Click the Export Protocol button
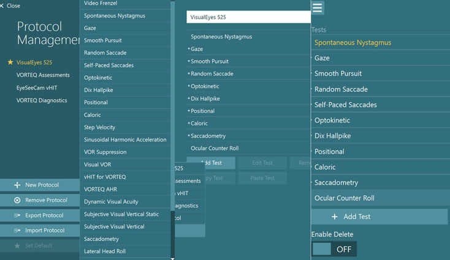Image resolution: width=450 pixels, height=260 pixels. pyautogui.click(x=40, y=215)
